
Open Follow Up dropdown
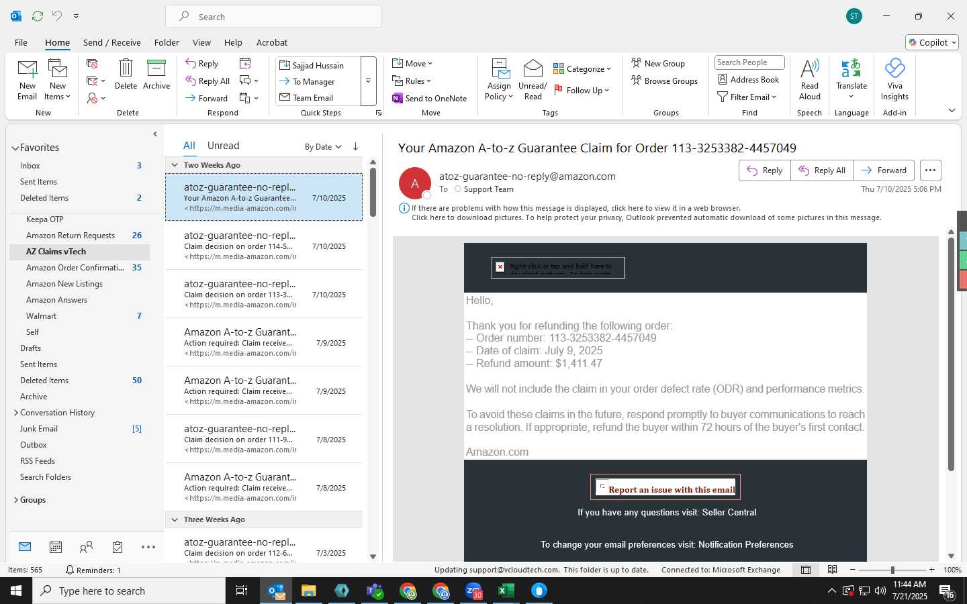582,90
